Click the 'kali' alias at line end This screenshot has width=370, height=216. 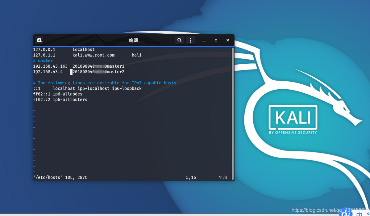[137, 55]
